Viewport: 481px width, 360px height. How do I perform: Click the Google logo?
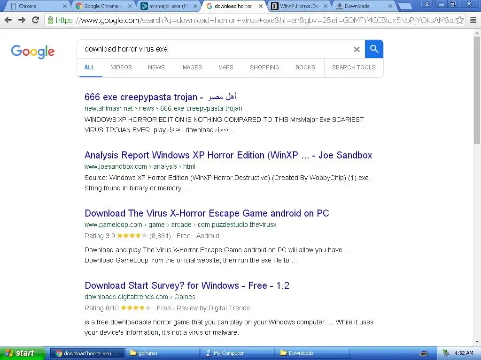33,52
